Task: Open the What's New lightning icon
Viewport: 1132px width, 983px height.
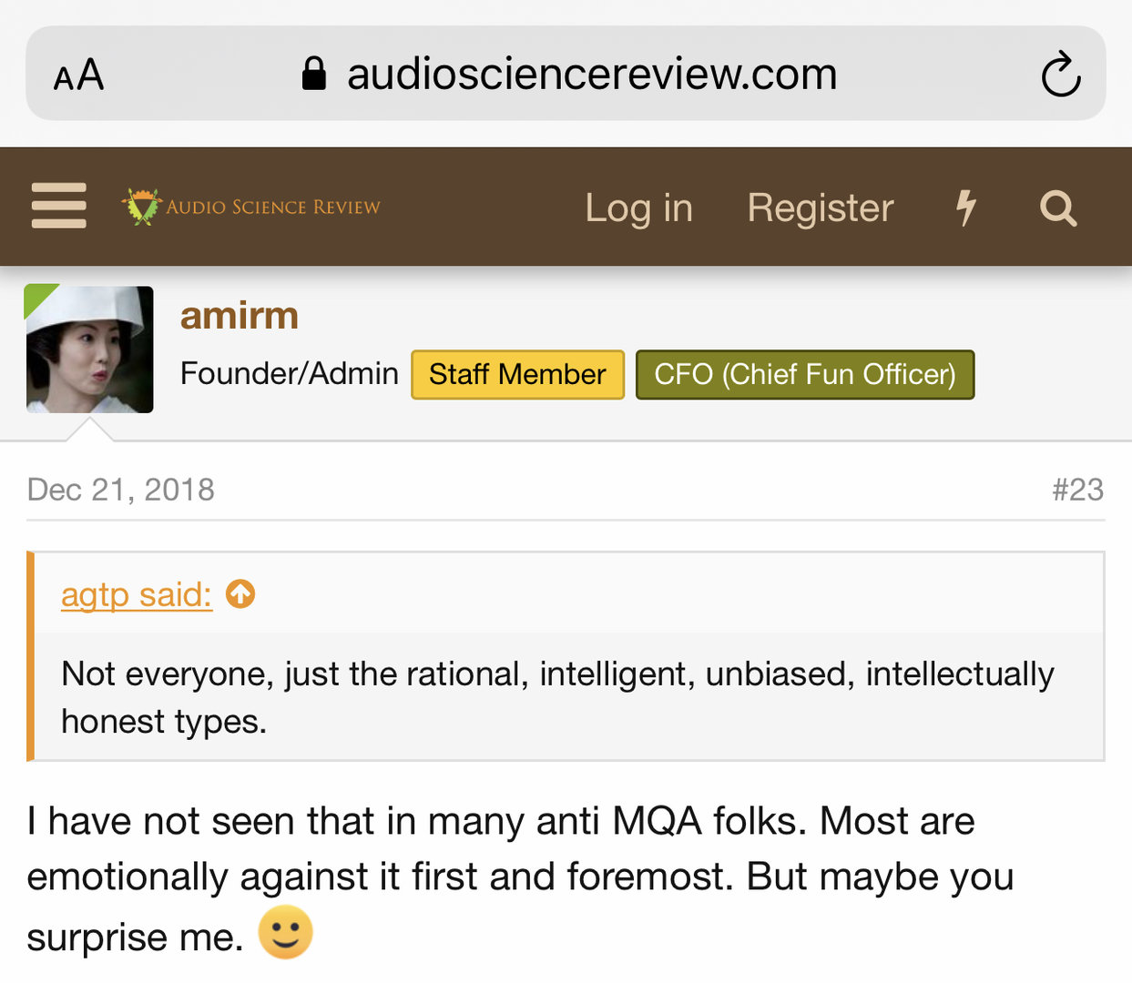Action: coord(965,208)
